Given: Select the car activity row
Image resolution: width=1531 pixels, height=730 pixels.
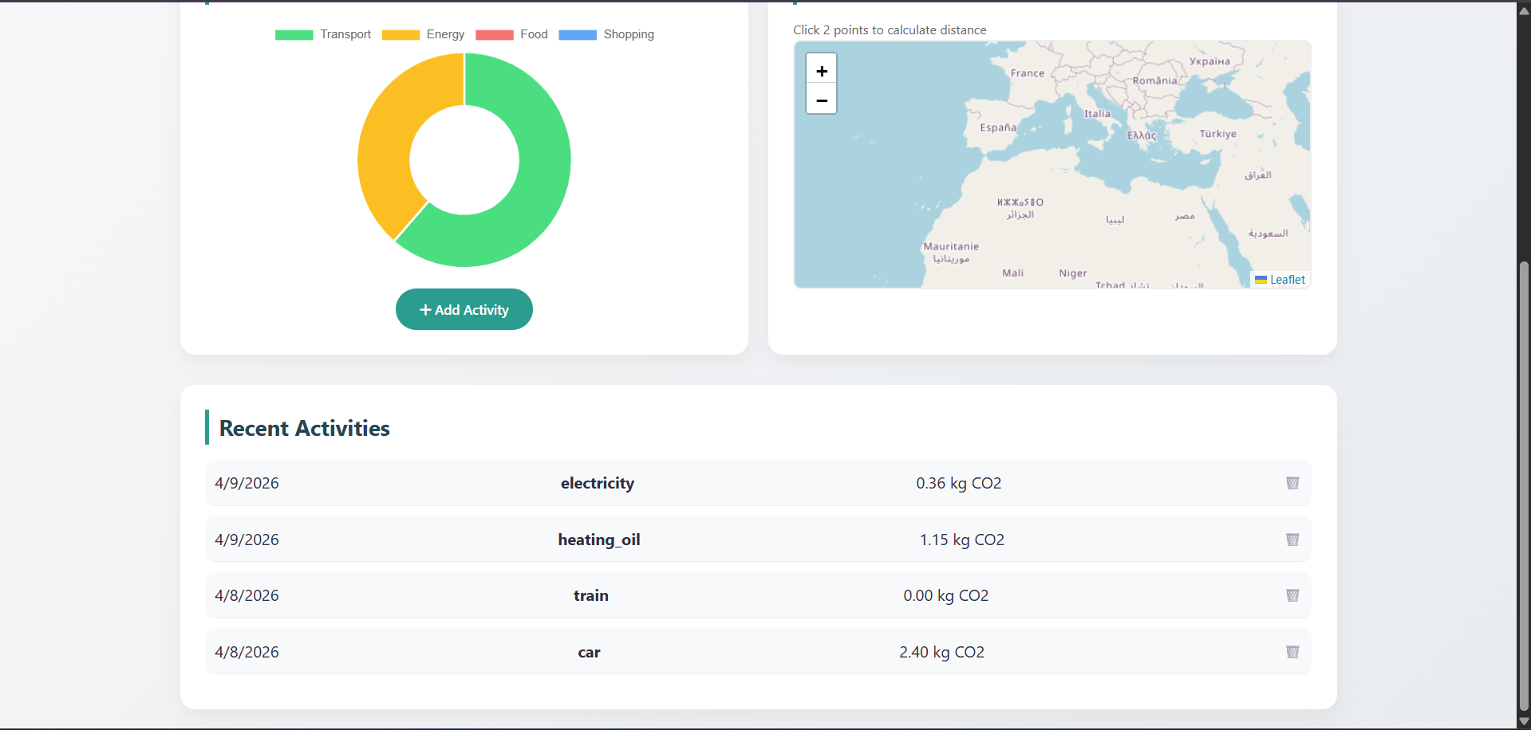Looking at the screenshot, I should point(757,652).
